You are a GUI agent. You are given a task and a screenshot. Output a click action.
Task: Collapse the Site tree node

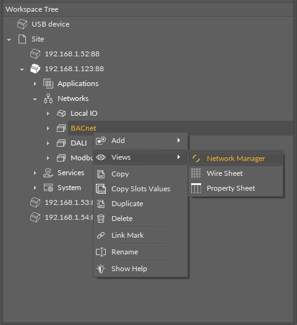coord(9,40)
